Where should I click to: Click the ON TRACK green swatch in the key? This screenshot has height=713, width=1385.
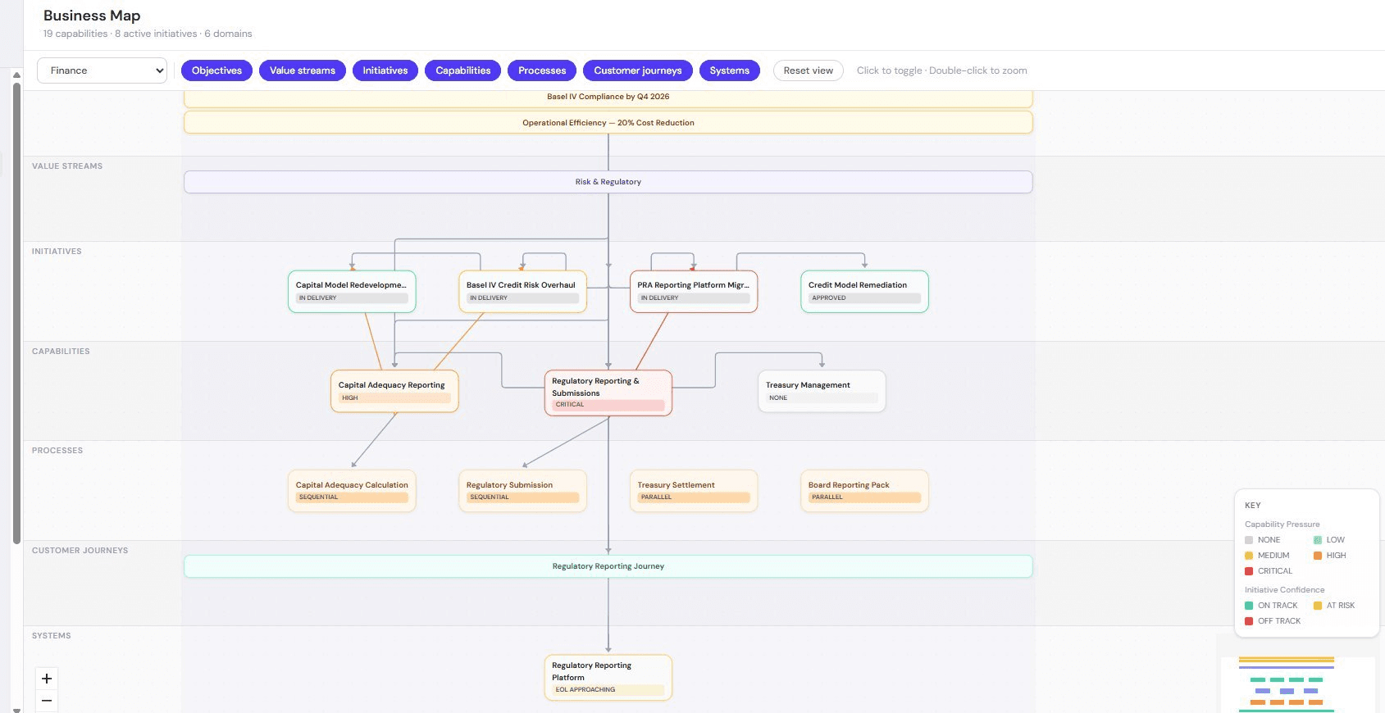[x=1249, y=606]
